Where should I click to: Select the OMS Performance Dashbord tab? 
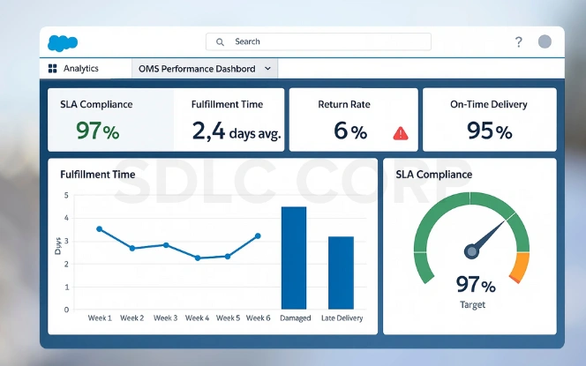(198, 69)
